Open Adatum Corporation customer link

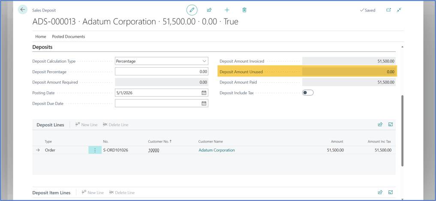click(x=216, y=150)
